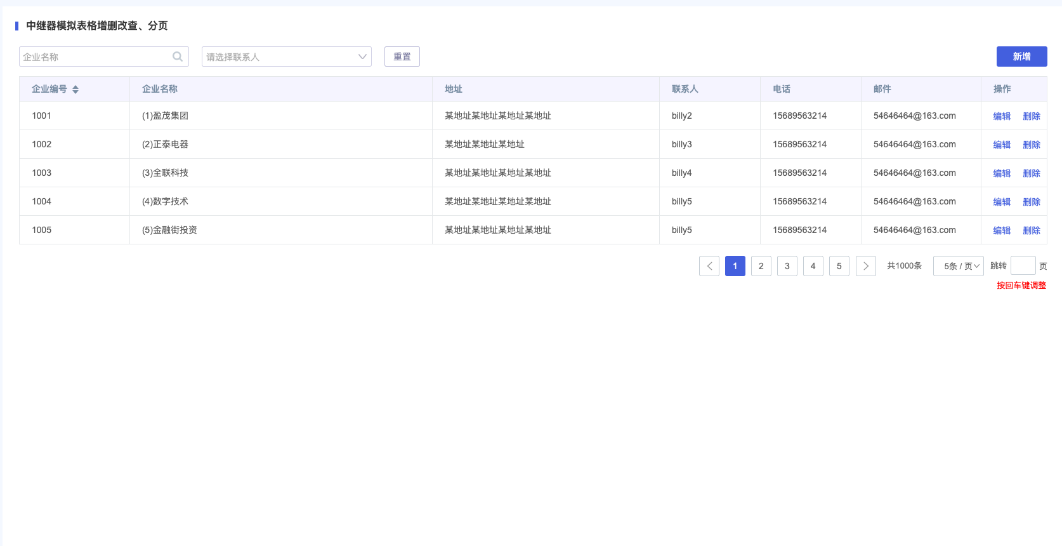
Task: Sort by 企业编号 column arrows
Action: [75, 90]
